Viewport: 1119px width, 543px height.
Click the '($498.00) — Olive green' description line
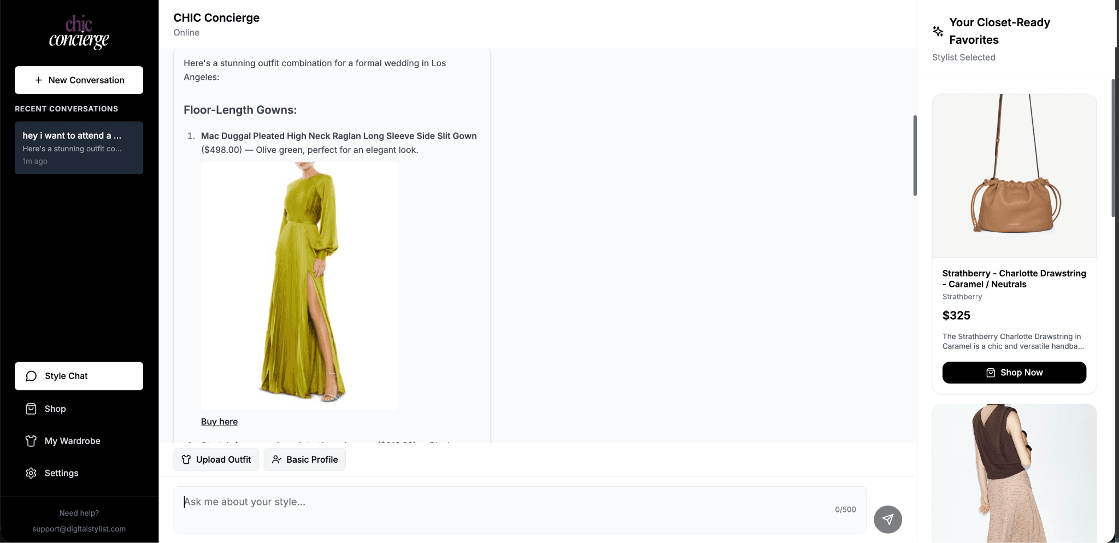(x=309, y=150)
